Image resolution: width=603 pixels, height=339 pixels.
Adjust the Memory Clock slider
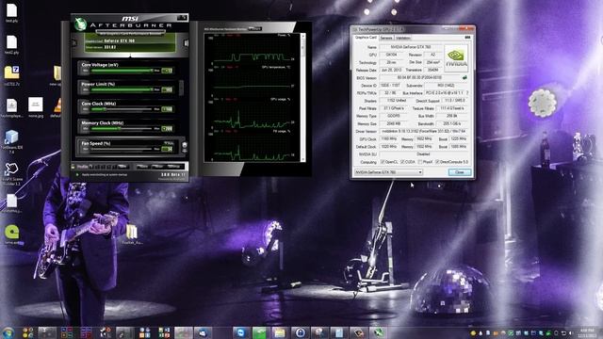(x=122, y=129)
